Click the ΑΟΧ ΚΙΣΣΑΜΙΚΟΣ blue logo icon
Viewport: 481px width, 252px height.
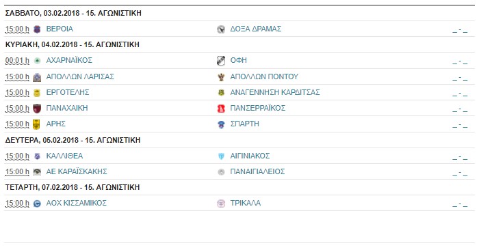37,204
